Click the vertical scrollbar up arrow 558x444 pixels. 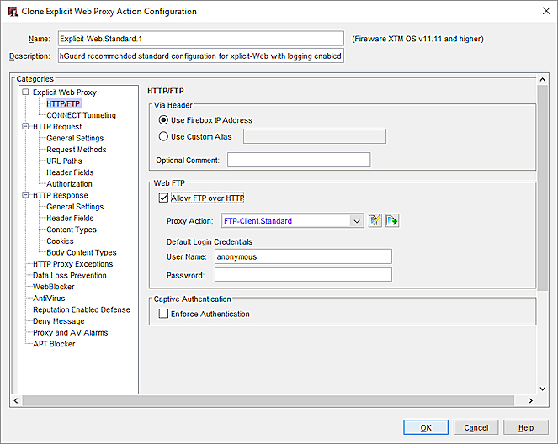542,80
